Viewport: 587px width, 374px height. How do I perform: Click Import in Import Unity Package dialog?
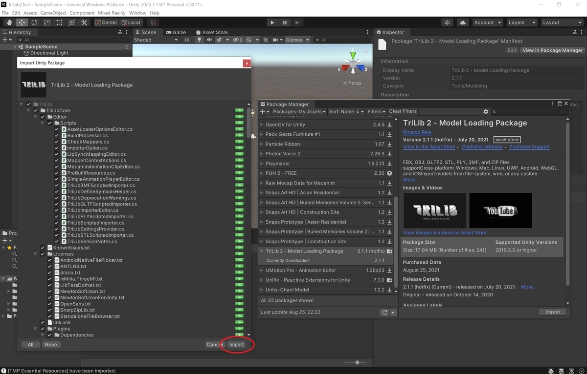tap(236, 345)
